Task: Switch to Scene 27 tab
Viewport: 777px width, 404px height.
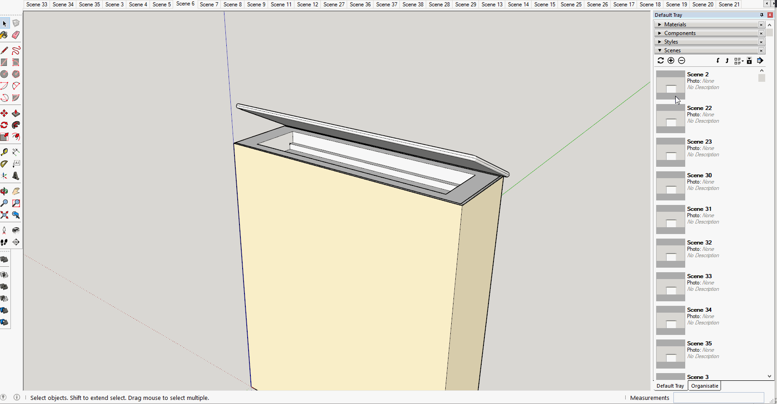Action: (x=334, y=4)
